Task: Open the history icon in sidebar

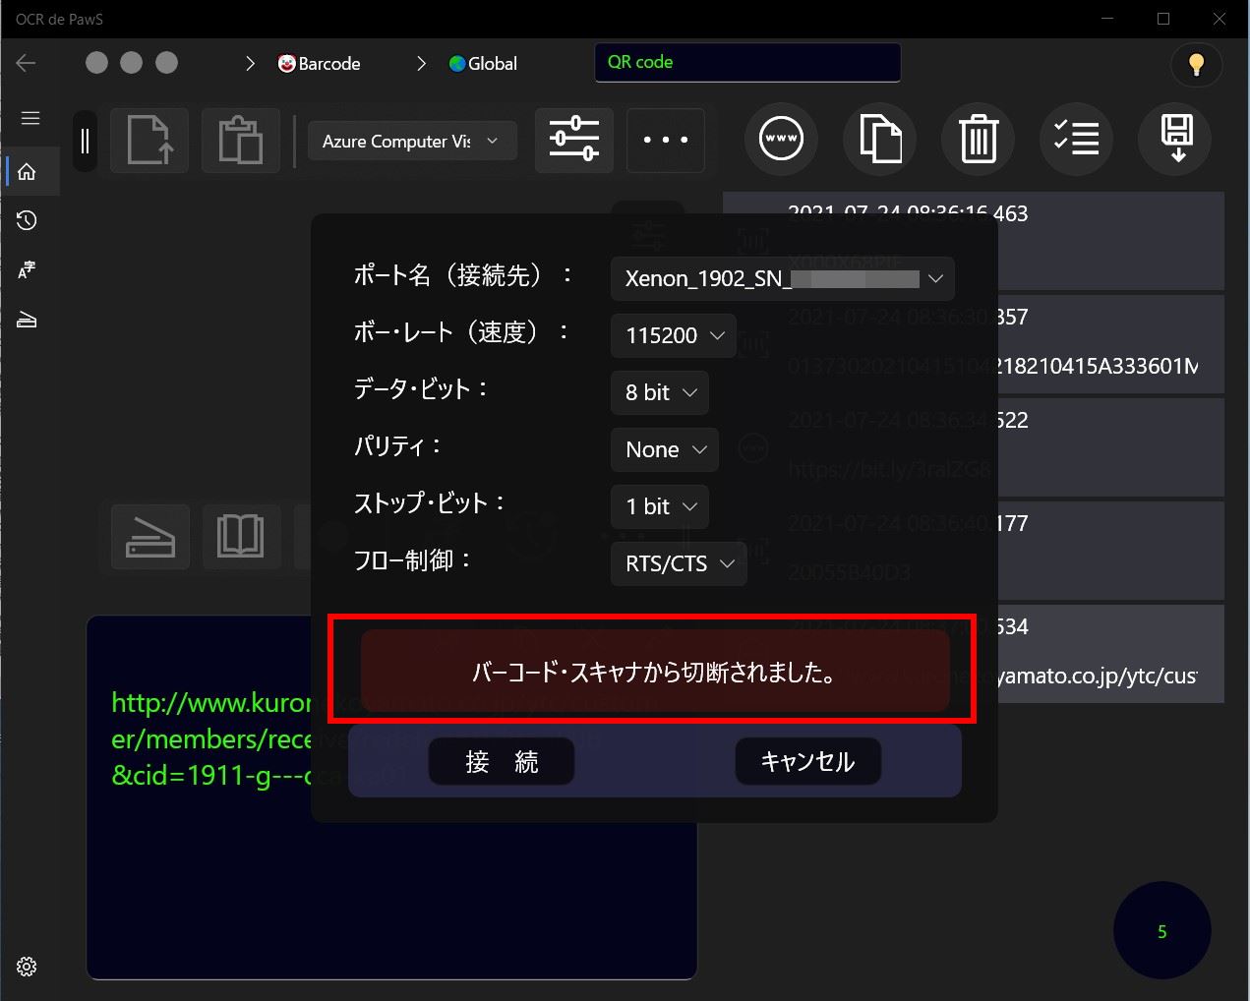Action: [28, 220]
